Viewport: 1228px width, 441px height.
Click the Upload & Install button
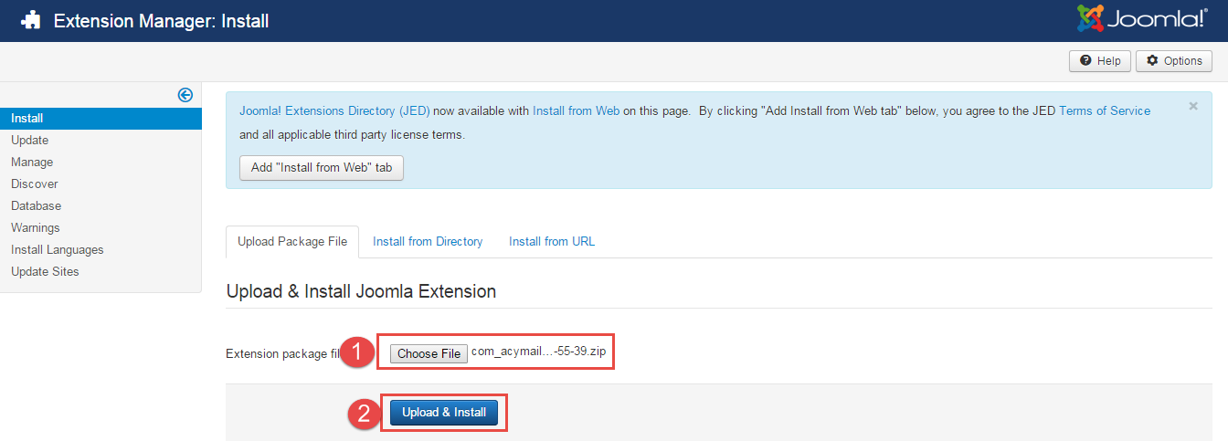coord(444,413)
